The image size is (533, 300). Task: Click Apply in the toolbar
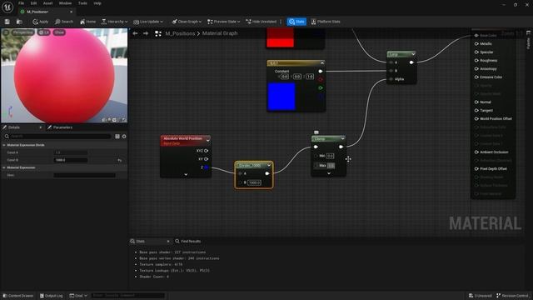pos(41,22)
